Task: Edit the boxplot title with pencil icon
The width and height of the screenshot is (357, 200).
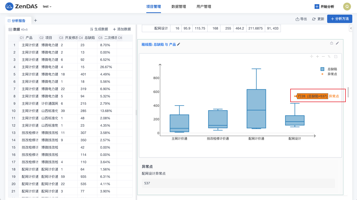Action: pyautogui.click(x=179, y=44)
